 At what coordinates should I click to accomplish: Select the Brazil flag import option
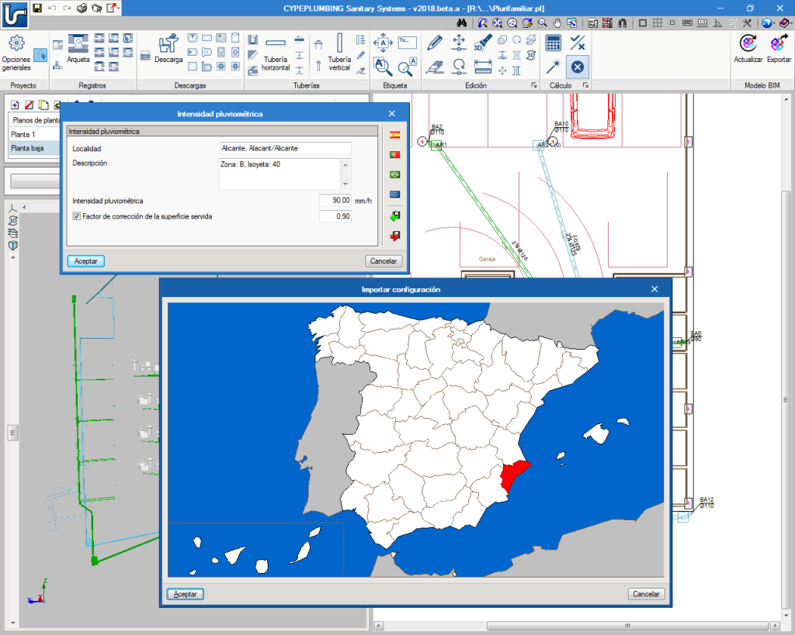click(395, 175)
